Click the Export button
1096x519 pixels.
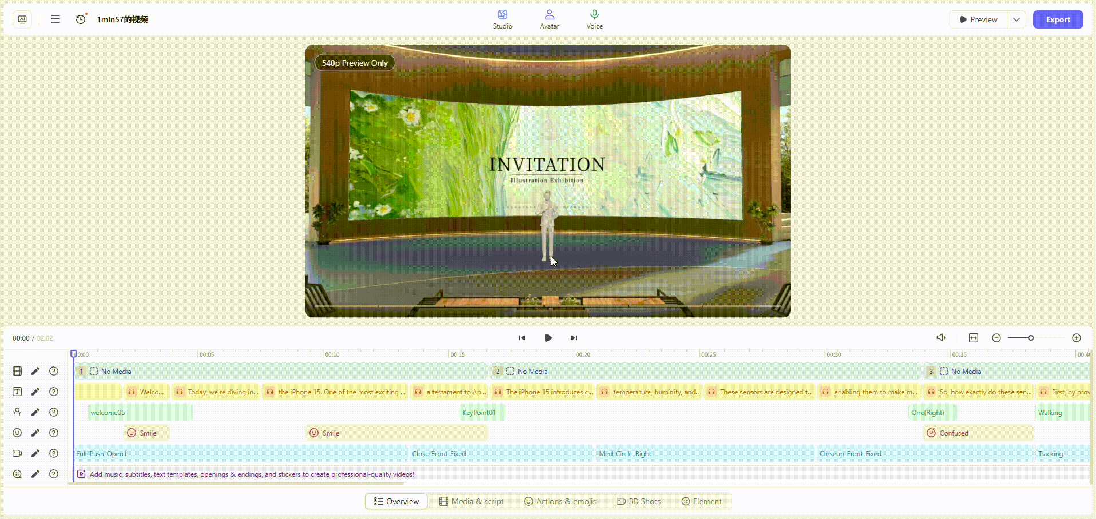pos(1058,19)
